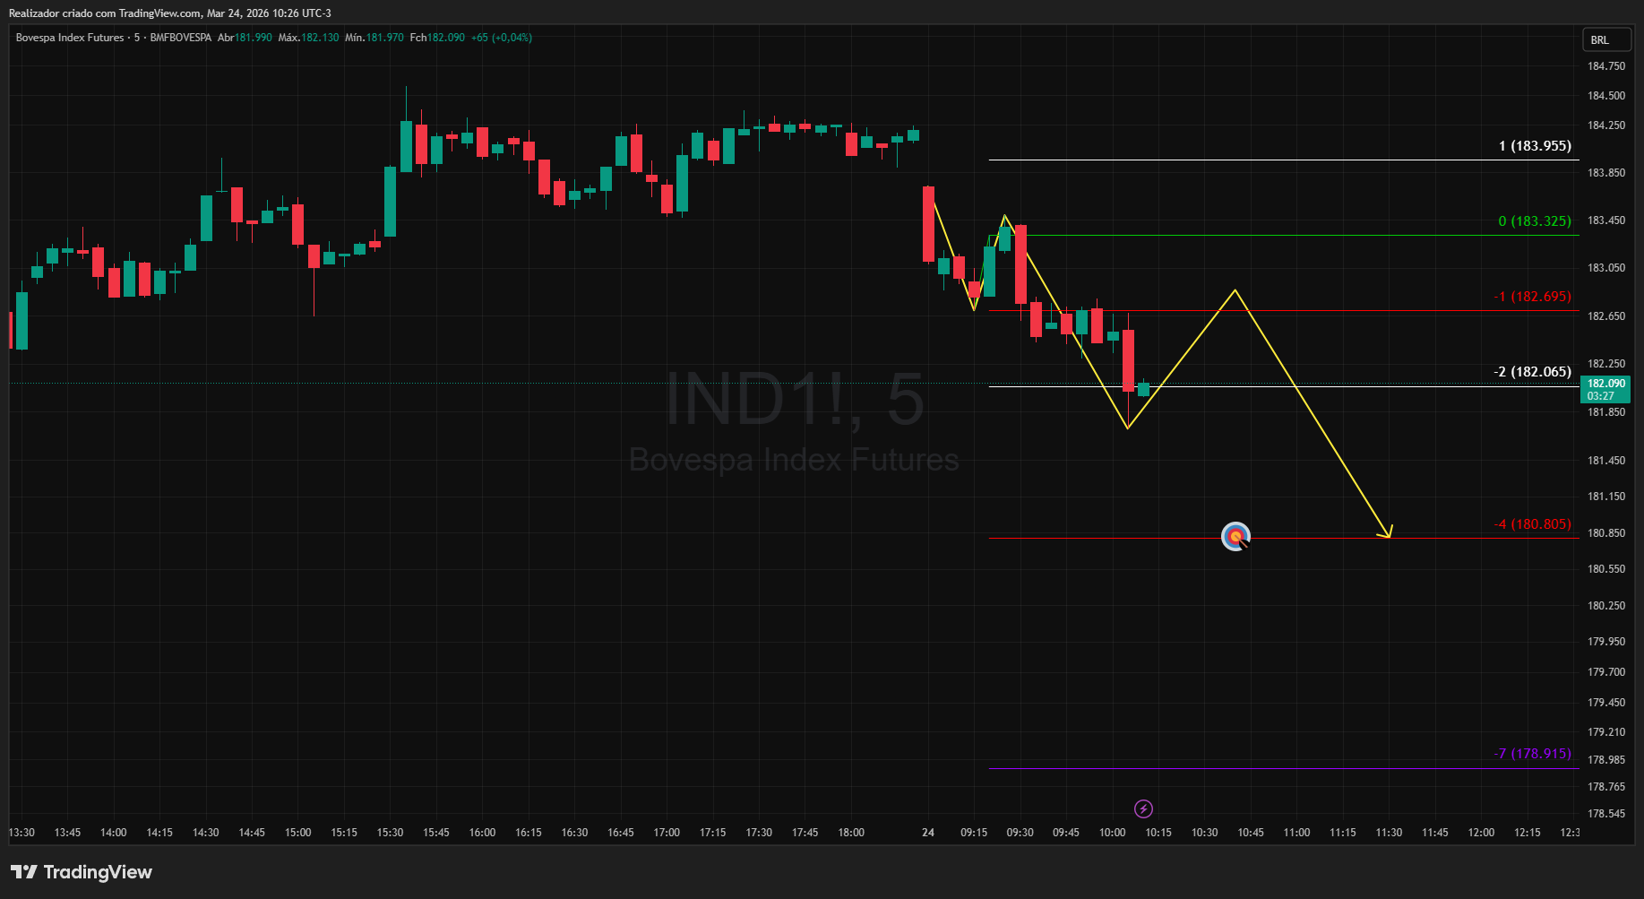Click the 24 date label on time axis
Viewport: 1644px width, 899px height.
(928, 833)
